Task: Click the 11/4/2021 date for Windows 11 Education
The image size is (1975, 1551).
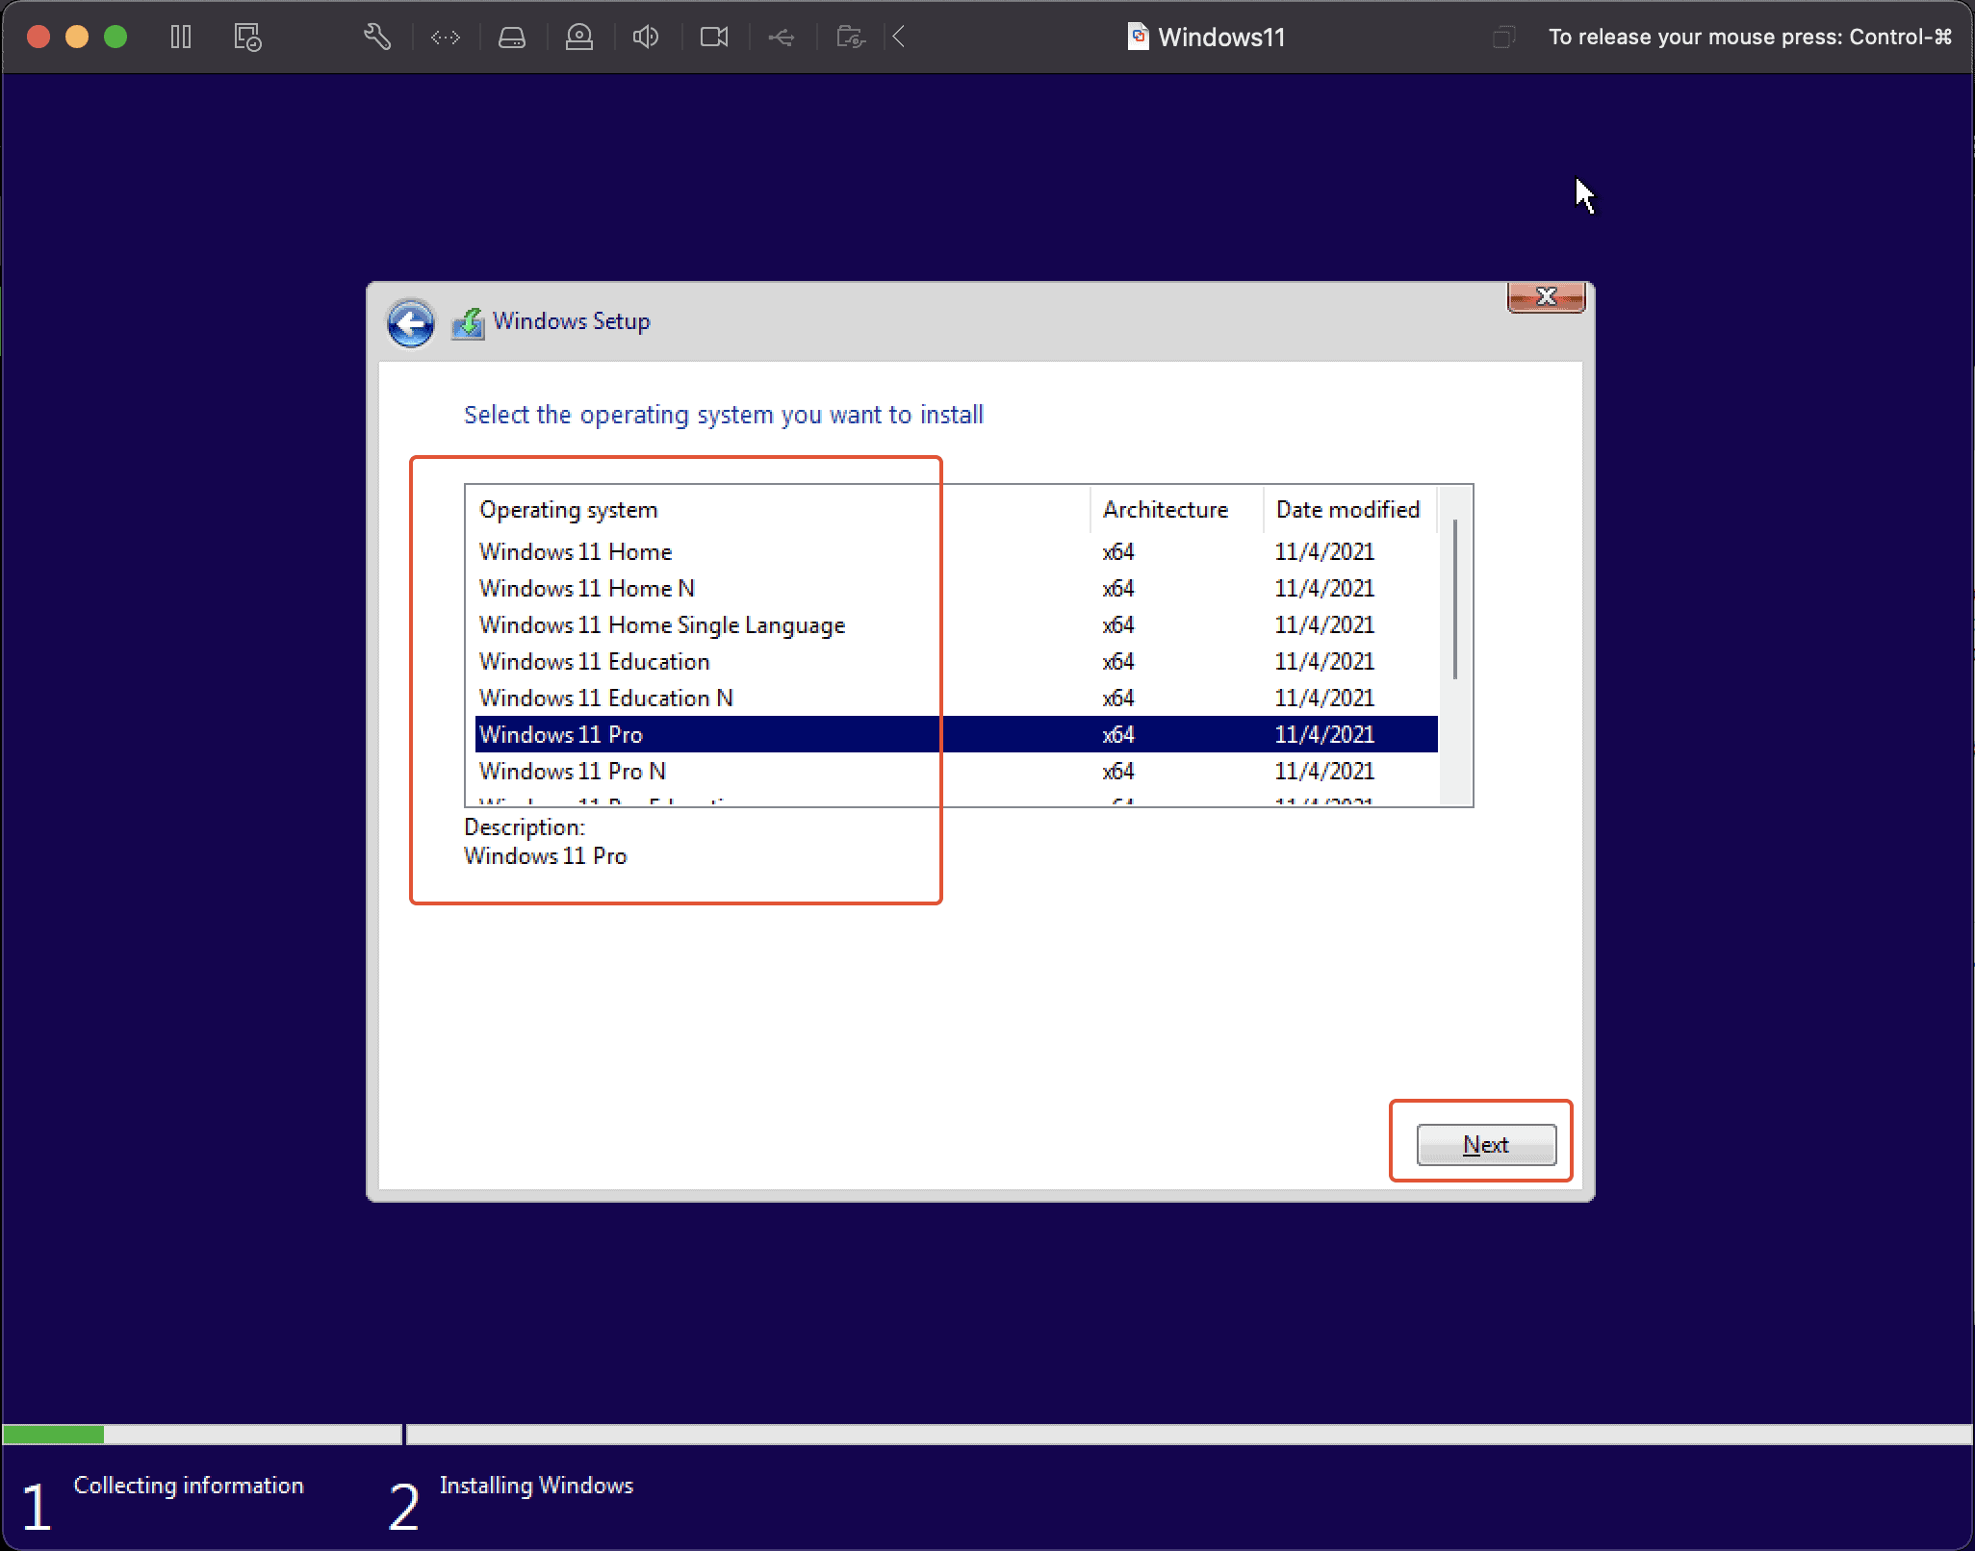Action: (x=1324, y=661)
